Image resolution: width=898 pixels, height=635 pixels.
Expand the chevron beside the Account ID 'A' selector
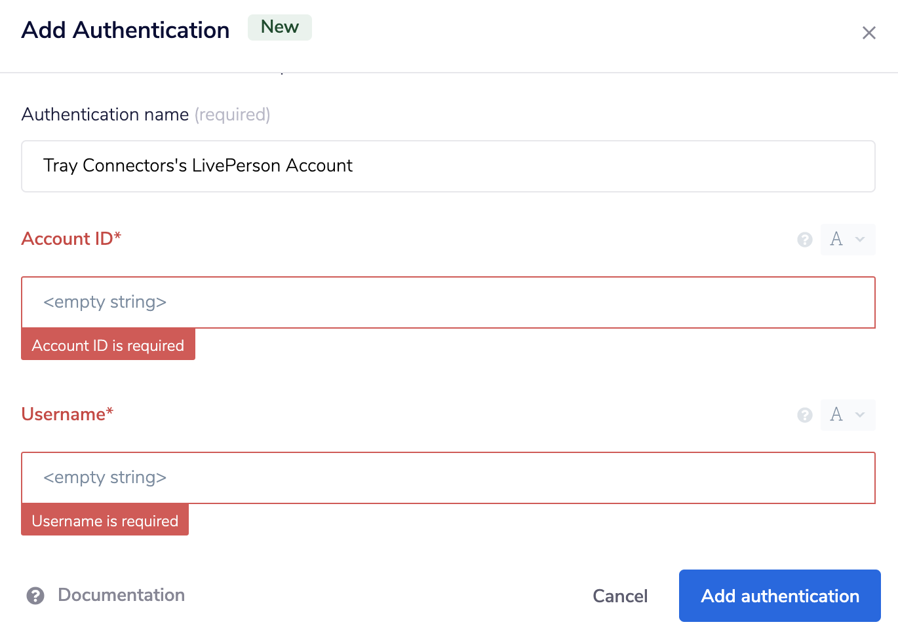pyautogui.click(x=859, y=240)
